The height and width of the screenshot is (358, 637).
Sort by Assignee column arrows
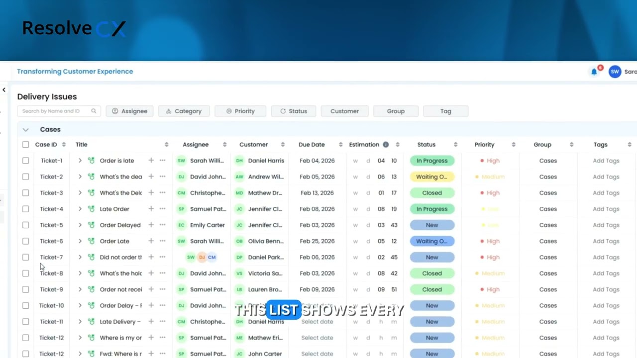[224, 145]
